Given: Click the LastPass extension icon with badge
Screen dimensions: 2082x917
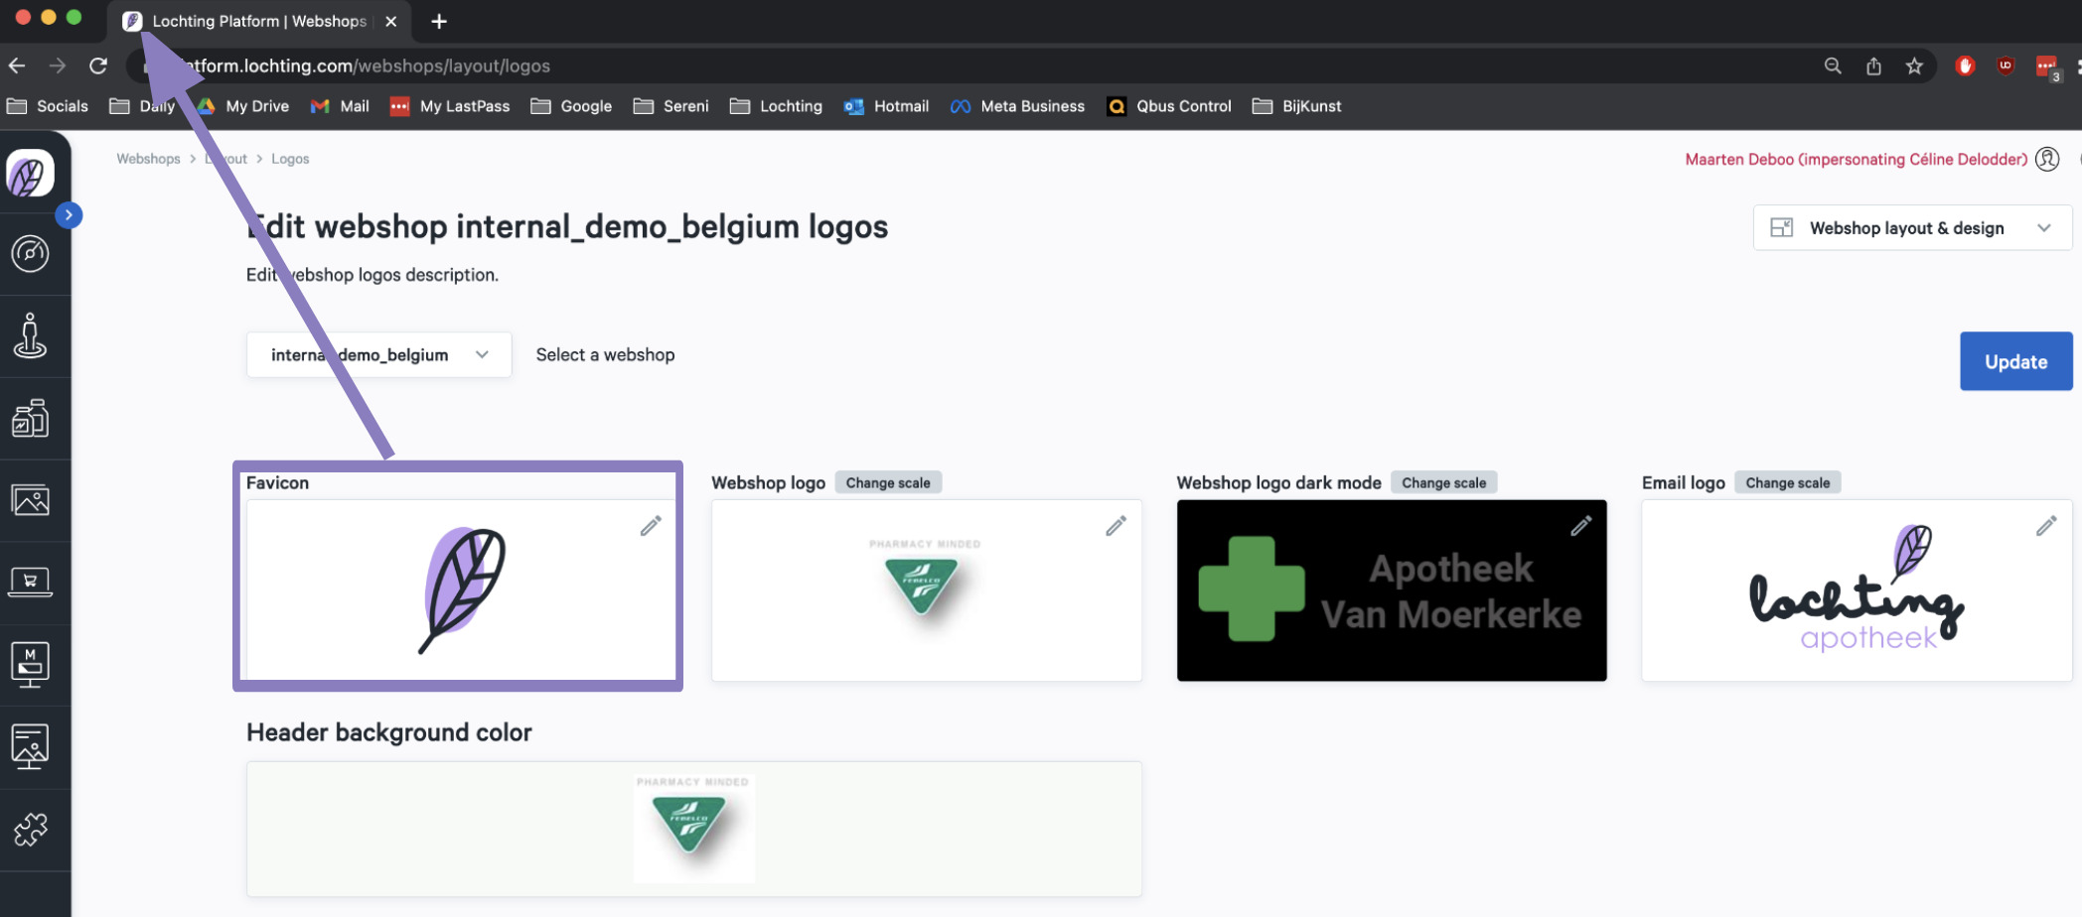Looking at the screenshot, I should point(2047,67).
